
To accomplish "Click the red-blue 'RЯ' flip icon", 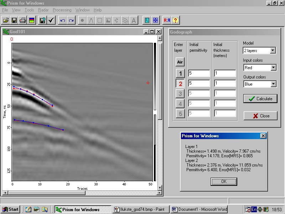I will 167,20.
